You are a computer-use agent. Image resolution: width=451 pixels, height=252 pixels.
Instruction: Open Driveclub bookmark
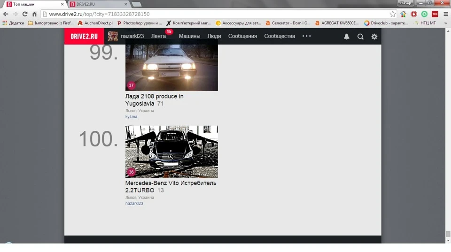point(386,23)
